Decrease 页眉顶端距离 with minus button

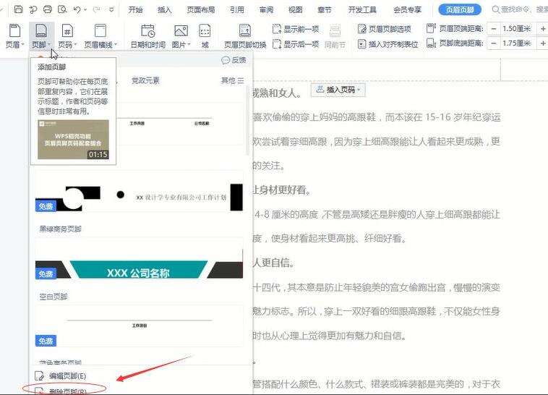click(493, 29)
